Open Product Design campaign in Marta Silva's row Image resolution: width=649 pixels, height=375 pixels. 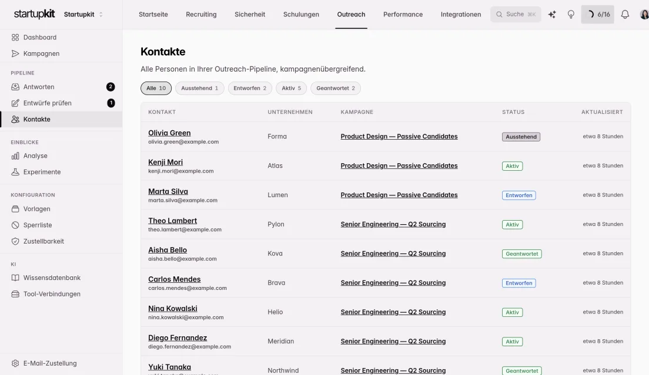tap(399, 195)
